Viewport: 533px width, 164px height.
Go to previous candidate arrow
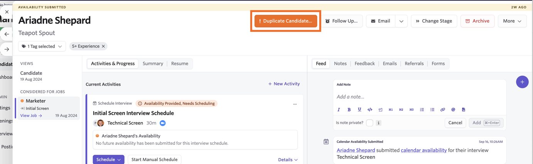[x=7, y=34]
